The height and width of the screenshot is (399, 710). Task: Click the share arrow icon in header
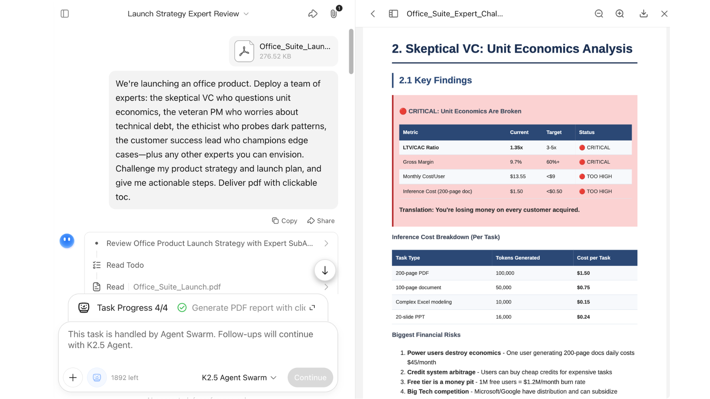point(313,14)
